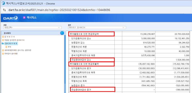The image size is (192, 93).
Task: Click 단기금융자산의 증가 row label
Action: click(x=81, y=68)
